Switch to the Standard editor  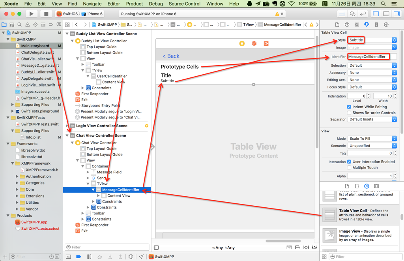(342, 14)
